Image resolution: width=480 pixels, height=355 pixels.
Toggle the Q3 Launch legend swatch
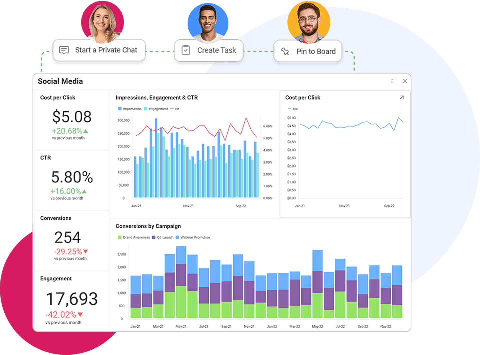tap(154, 237)
